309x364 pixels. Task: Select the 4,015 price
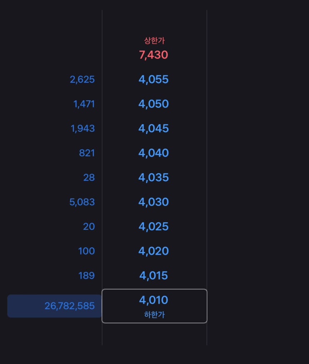(153, 275)
